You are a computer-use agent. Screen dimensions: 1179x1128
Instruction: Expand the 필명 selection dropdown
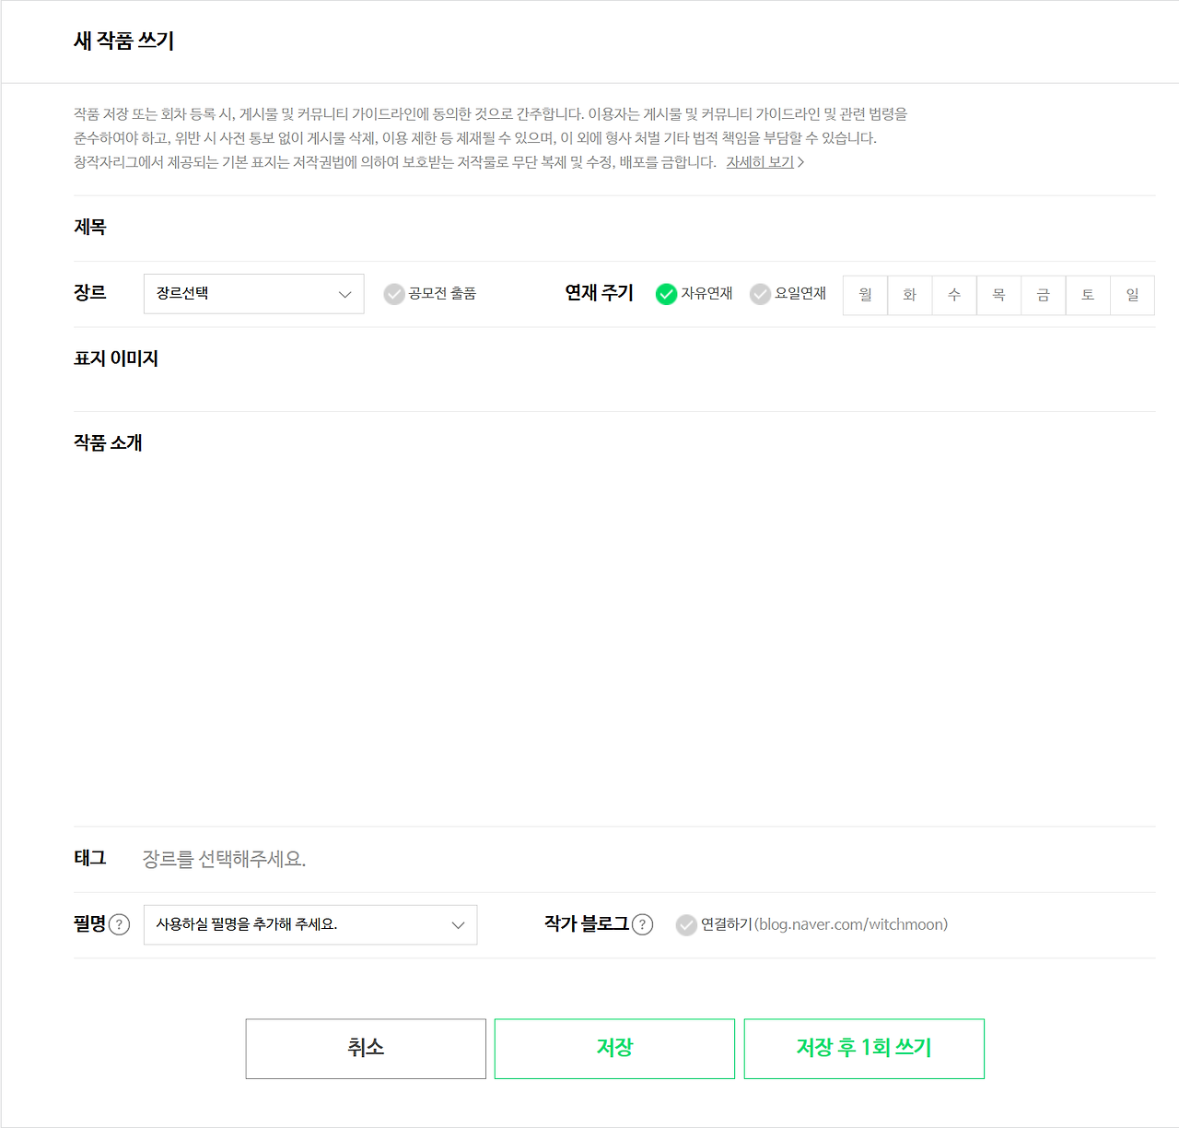310,924
